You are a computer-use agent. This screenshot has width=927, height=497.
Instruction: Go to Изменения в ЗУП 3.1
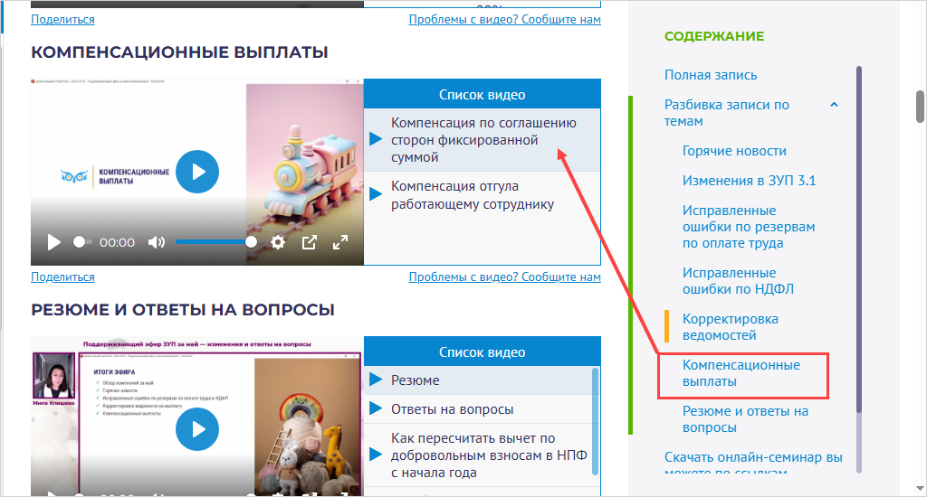tap(749, 181)
